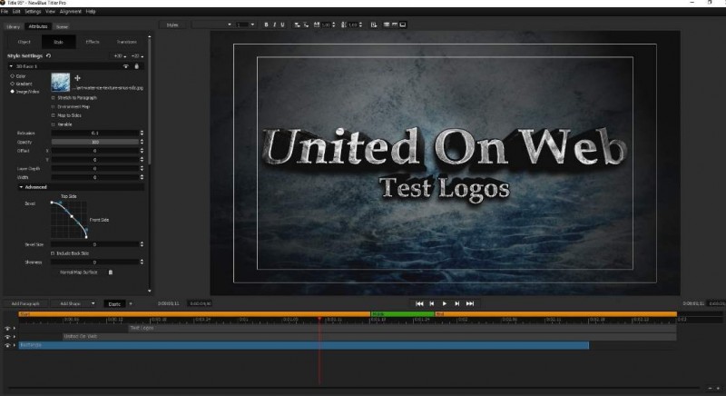Click the rightmost highlighted view icon in toolbar

pyautogui.click(x=403, y=25)
